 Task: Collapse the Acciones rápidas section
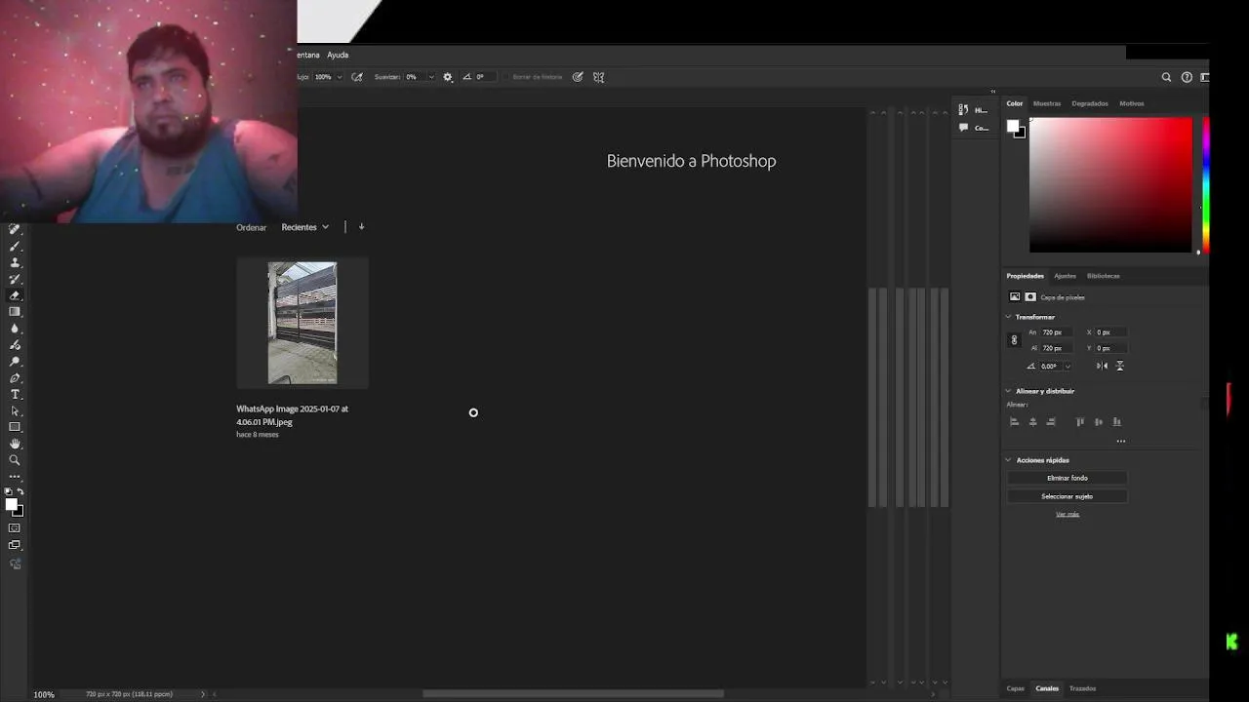pyautogui.click(x=1008, y=460)
